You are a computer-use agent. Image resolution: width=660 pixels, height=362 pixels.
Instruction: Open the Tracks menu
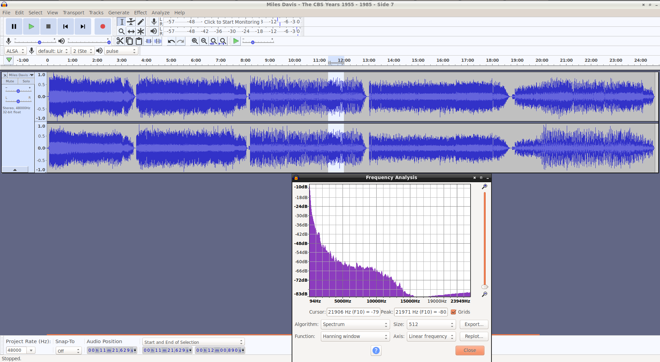(96, 13)
